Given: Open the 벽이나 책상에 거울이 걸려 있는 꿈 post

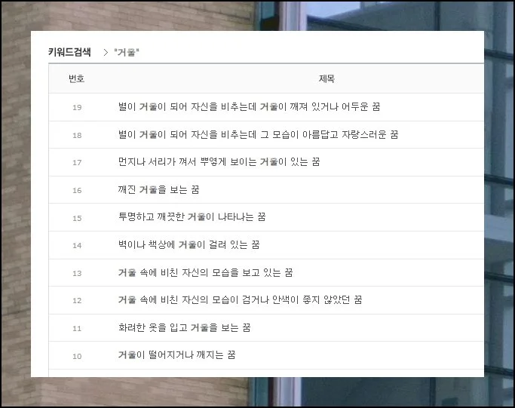Looking at the screenshot, I should pos(189,245).
